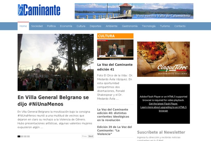Go to the Sociedad menu tab

point(37,26)
